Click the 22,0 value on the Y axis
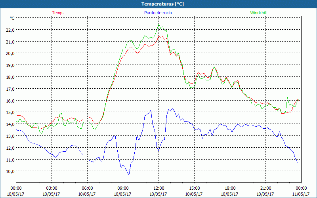This screenshot has width=317, height=198. [x=11, y=30]
